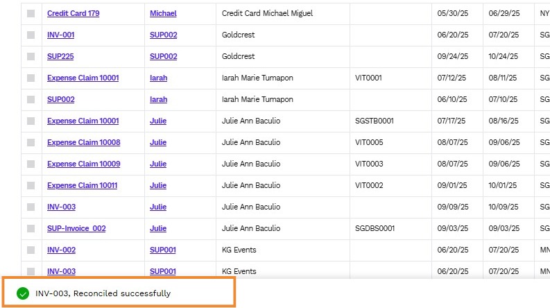Screen dimensions: 550x308
Task: Enable the checkbox for INV-002
Action: pos(31,250)
